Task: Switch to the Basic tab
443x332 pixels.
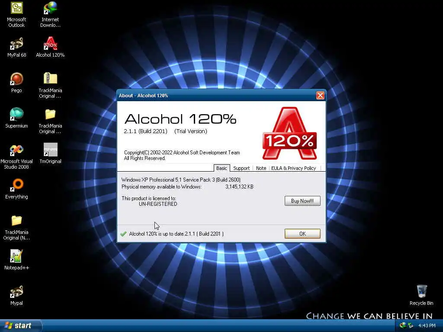Action: (221, 168)
